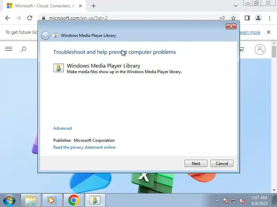277x207 pixels.
Task: Click the page scrollbar down arrow
Action: click(274, 190)
